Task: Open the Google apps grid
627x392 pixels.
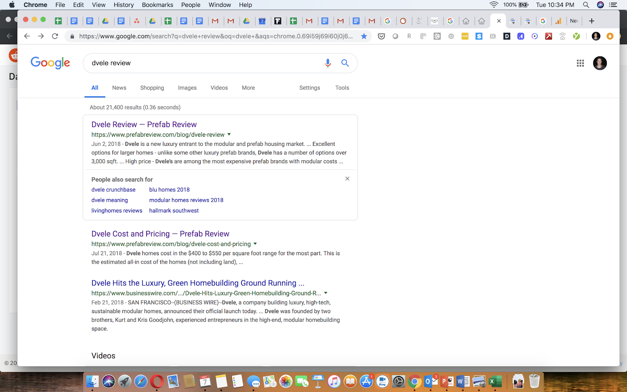Action: (x=580, y=63)
